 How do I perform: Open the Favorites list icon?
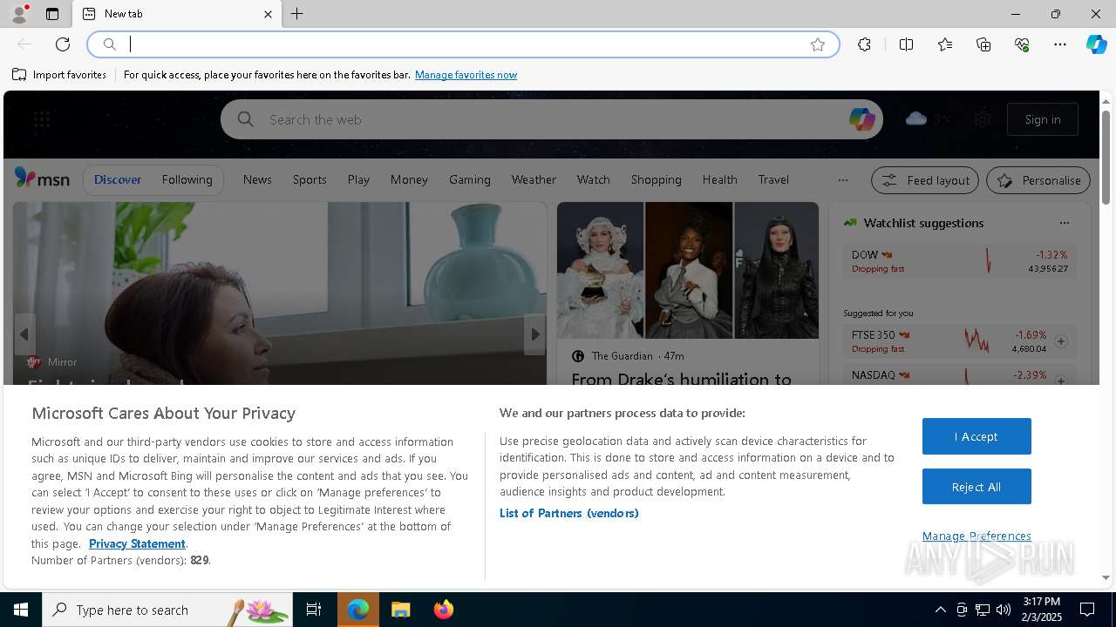[x=945, y=44]
